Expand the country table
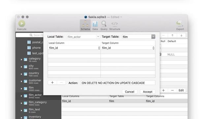Screen dimensions: 211x119 click(x=21, y=74)
